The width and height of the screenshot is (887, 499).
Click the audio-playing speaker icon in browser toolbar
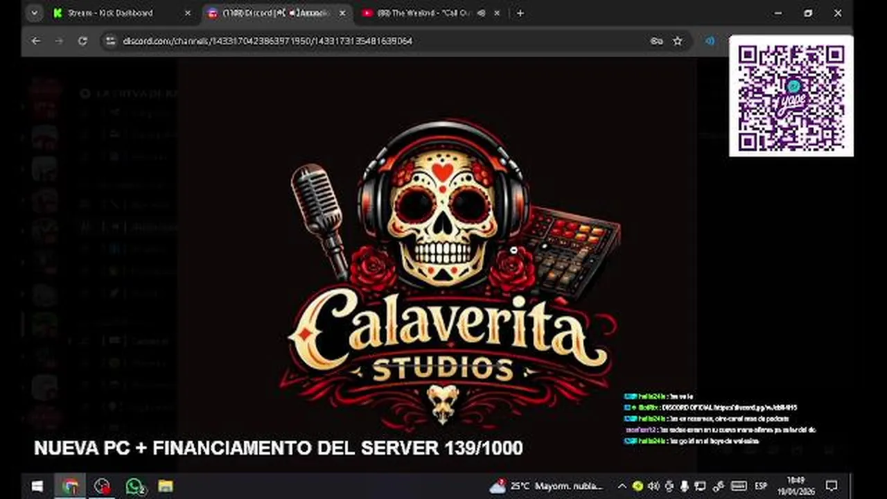coord(711,41)
